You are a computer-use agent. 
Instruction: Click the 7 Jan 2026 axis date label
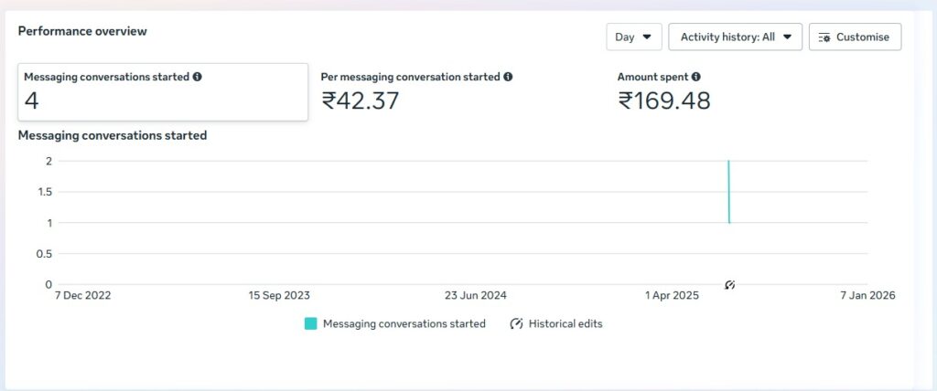(868, 295)
